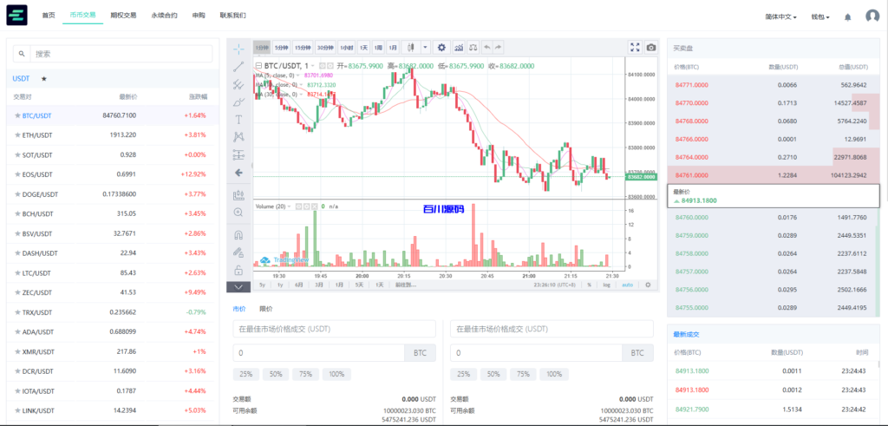Toggle log scale
This screenshot has width=888, height=426.
point(606,285)
